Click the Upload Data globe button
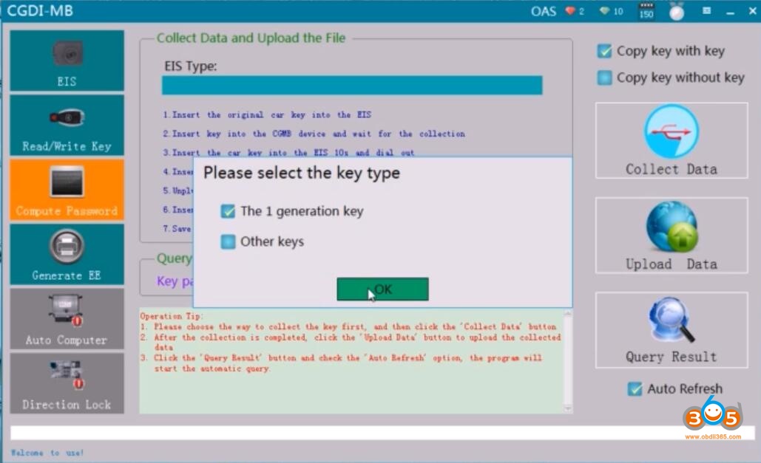The image size is (761, 463). [x=672, y=235]
